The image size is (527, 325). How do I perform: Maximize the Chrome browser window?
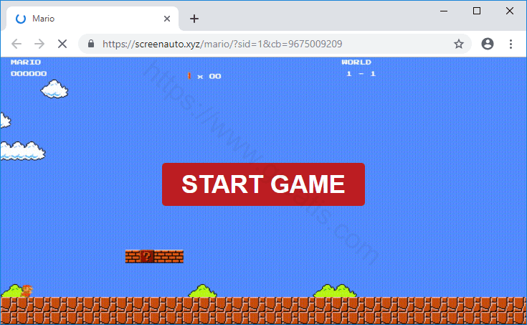click(x=477, y=11)
